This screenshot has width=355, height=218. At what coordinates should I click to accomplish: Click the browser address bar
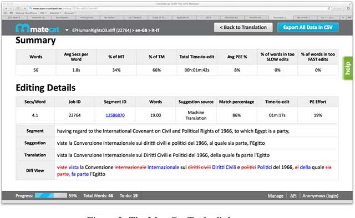179,8
